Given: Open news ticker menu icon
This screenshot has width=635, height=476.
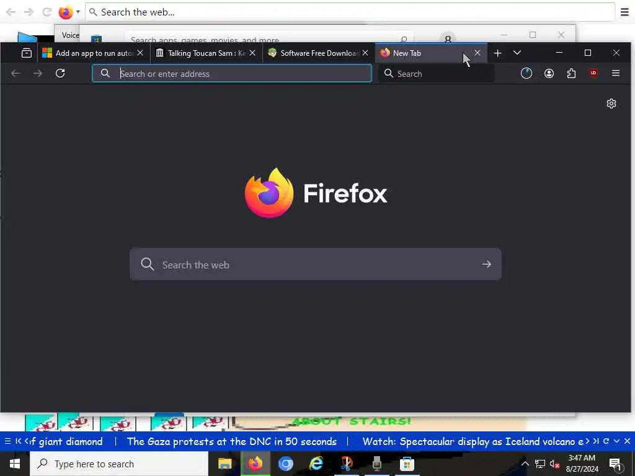Looking at the screenshot, I should pyautogui.click(x=7, y=441).
